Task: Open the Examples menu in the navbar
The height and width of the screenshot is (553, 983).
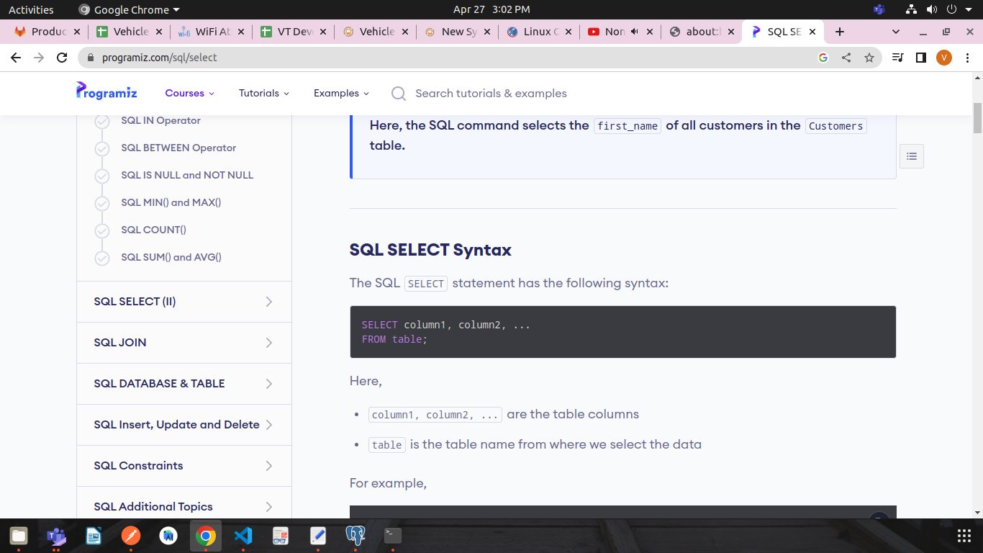Action: 341,93
